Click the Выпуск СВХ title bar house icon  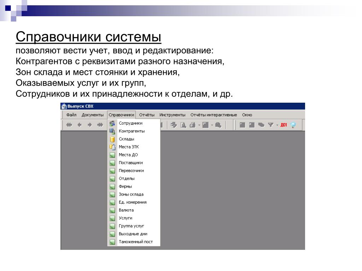pos(64,106)
